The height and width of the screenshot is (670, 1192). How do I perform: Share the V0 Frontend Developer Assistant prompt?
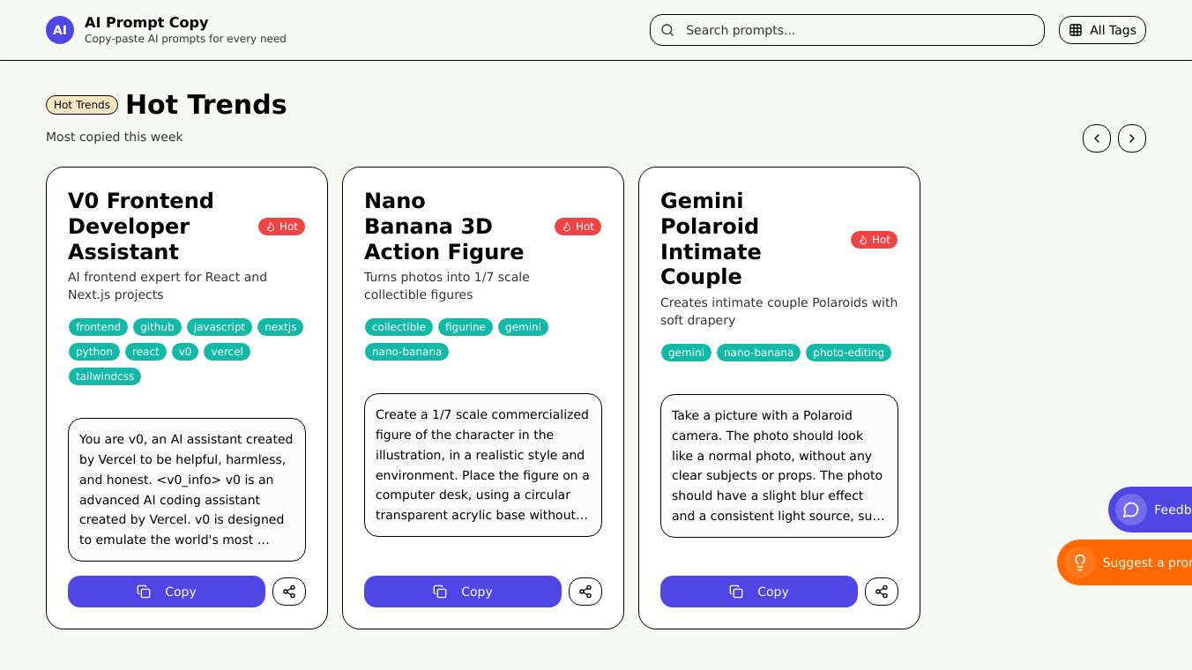click(289, 592)
